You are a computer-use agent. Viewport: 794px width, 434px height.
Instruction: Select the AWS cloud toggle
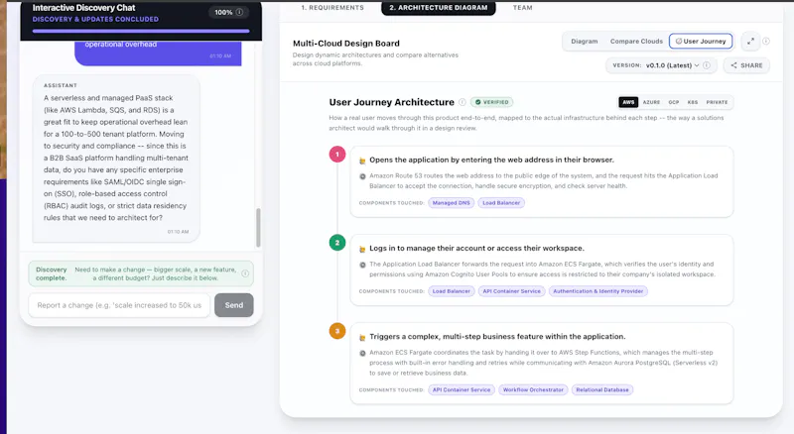pos(628,102)
